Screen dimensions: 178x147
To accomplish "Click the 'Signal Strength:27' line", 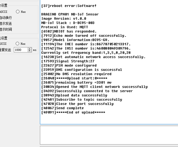I will 68,61.
